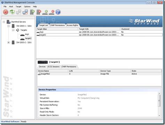
Task: Sort by the State column header
Action: point(146,71)
